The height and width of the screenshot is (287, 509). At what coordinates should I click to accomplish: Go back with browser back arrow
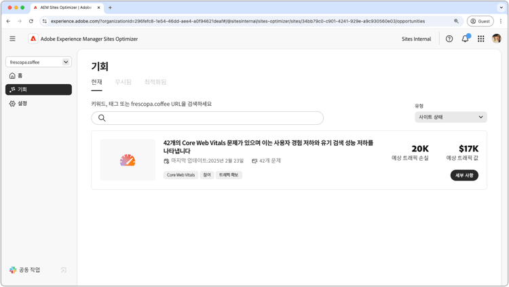pos(8,21)
